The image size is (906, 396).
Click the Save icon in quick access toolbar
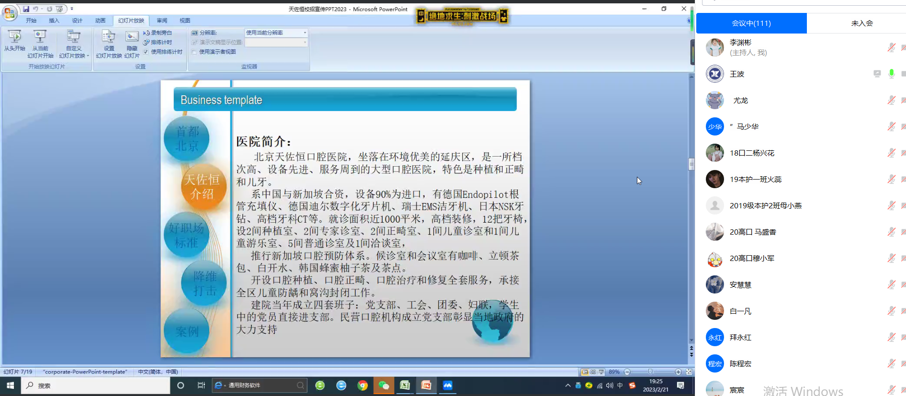pos(26,9)
